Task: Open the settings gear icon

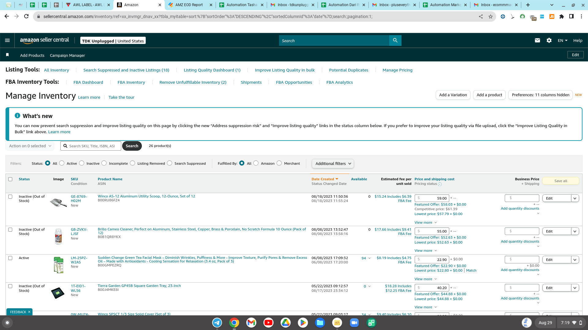Action: tap(549, 40)
